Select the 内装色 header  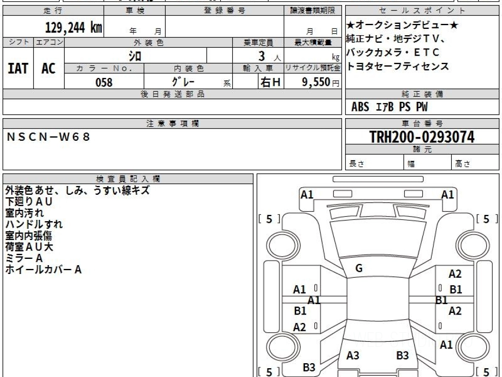click(x=188, y=68)
